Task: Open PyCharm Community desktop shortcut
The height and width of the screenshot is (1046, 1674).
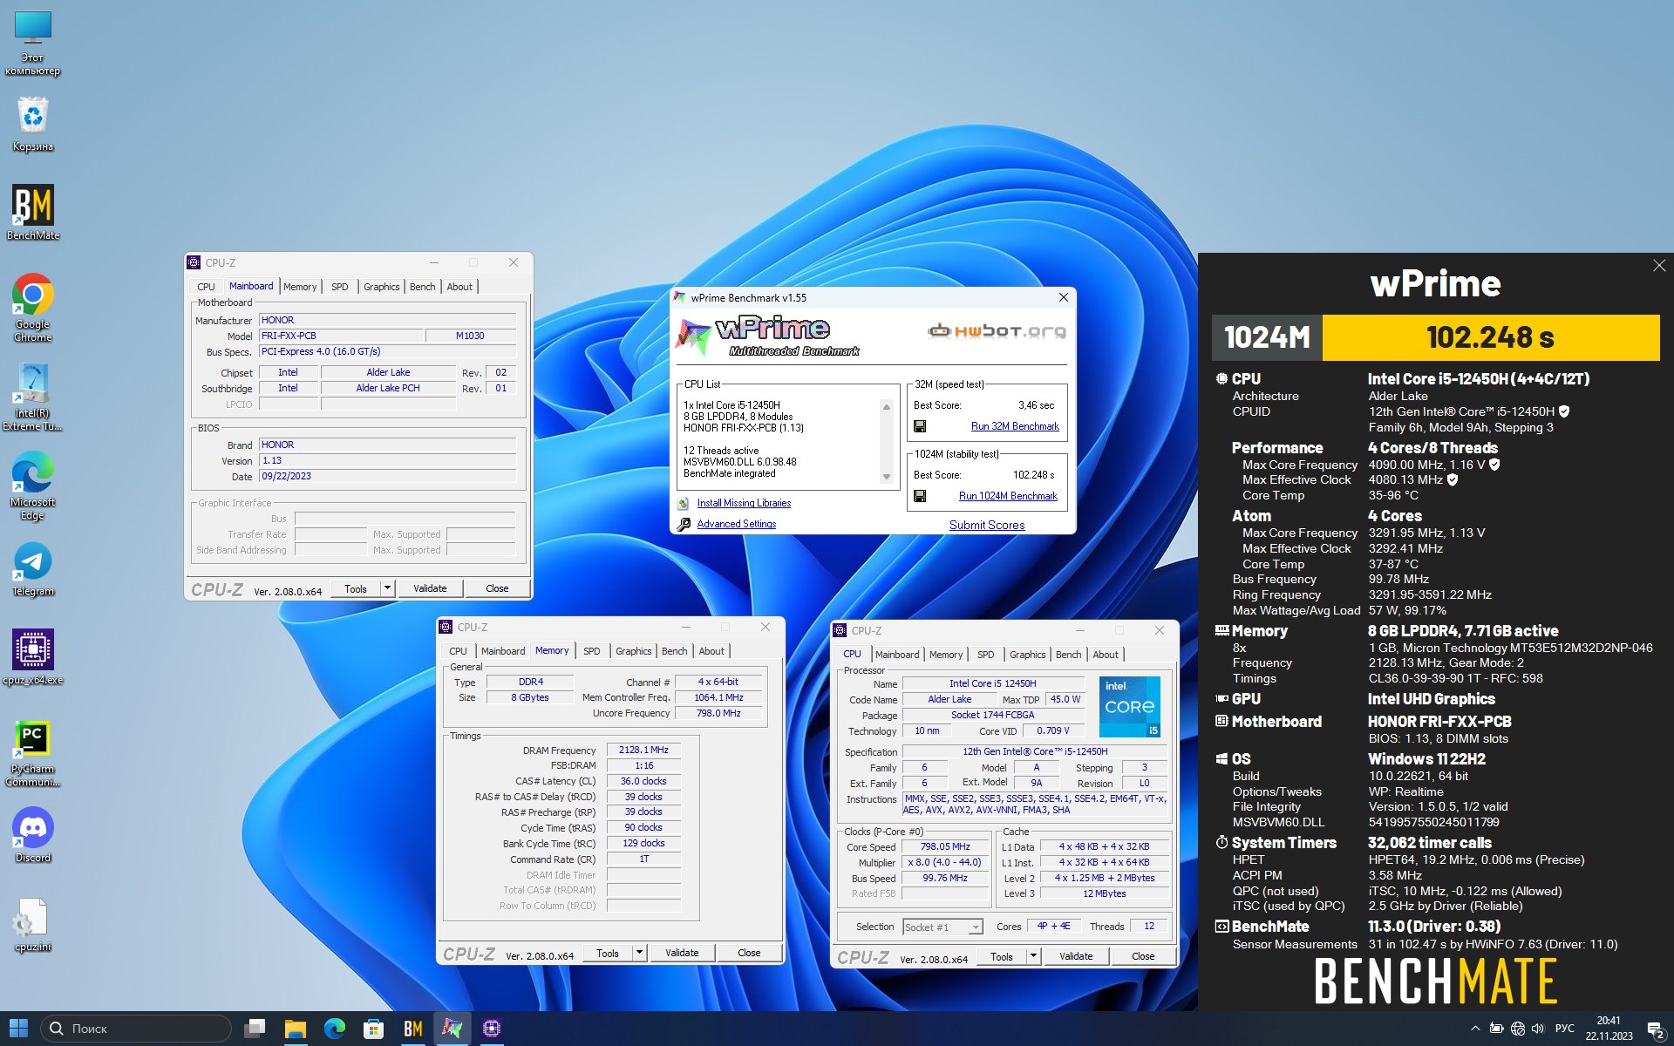Action: click(x=33, y=752)
